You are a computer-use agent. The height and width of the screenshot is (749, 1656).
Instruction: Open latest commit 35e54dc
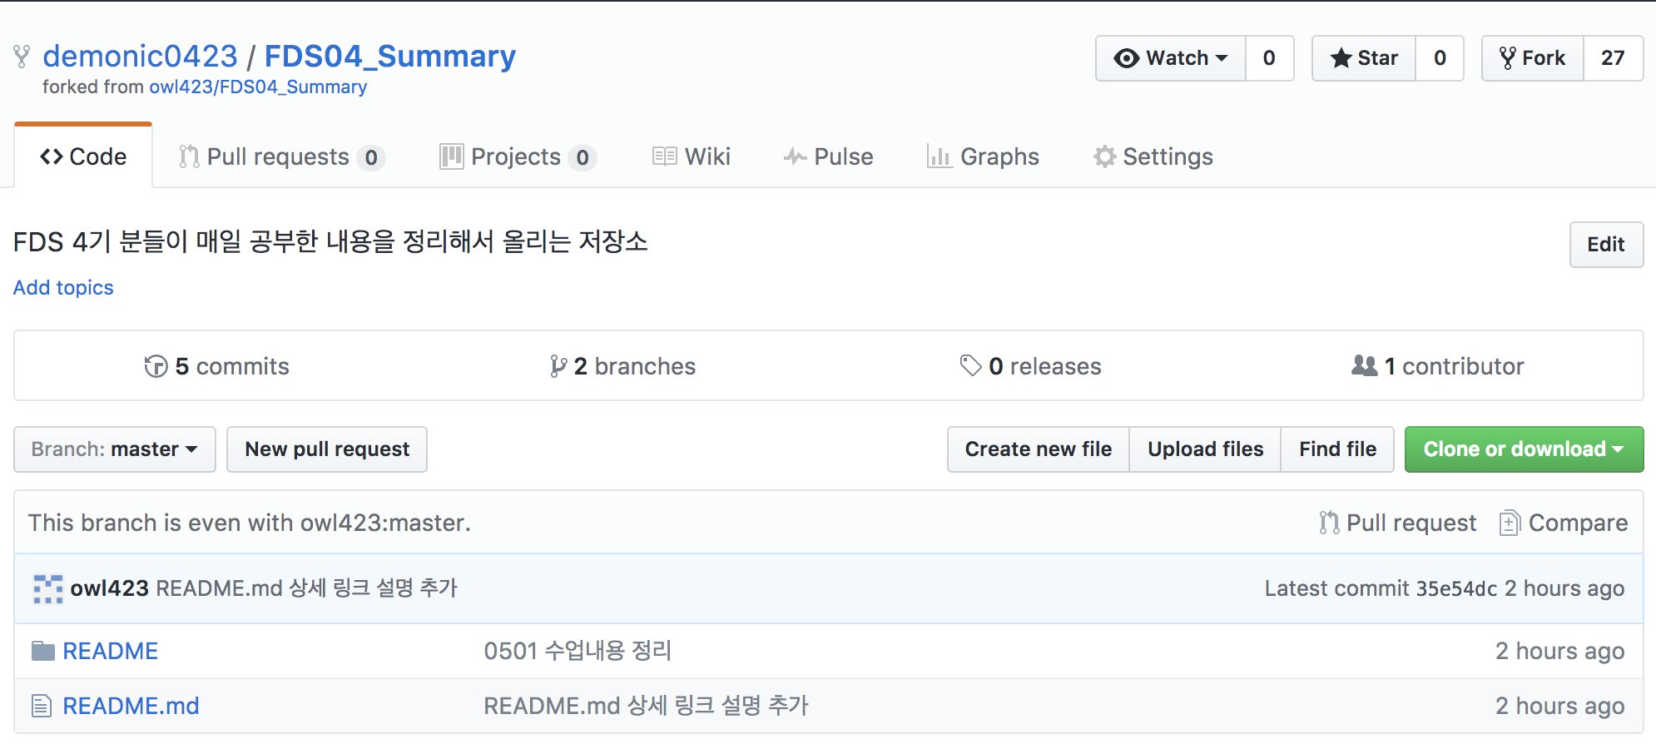pos(1456,588)
